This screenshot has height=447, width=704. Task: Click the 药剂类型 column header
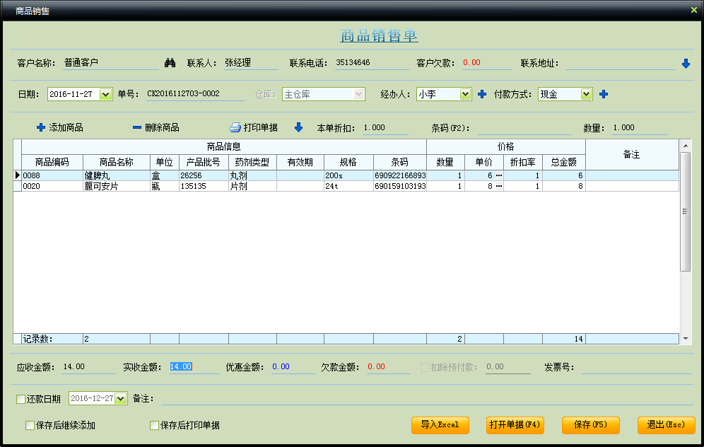click(x=252, y=162)
